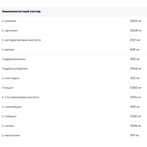Select the L-аргинин row label

10,31
